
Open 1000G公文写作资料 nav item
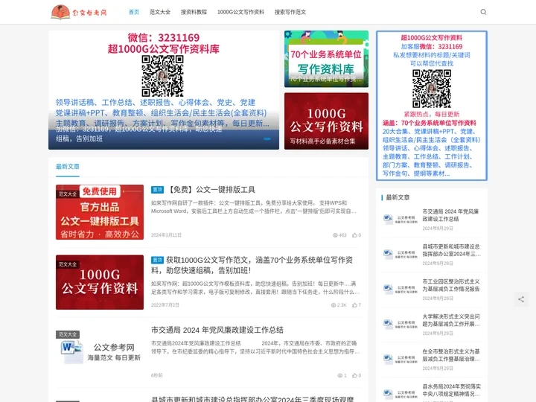240,12
